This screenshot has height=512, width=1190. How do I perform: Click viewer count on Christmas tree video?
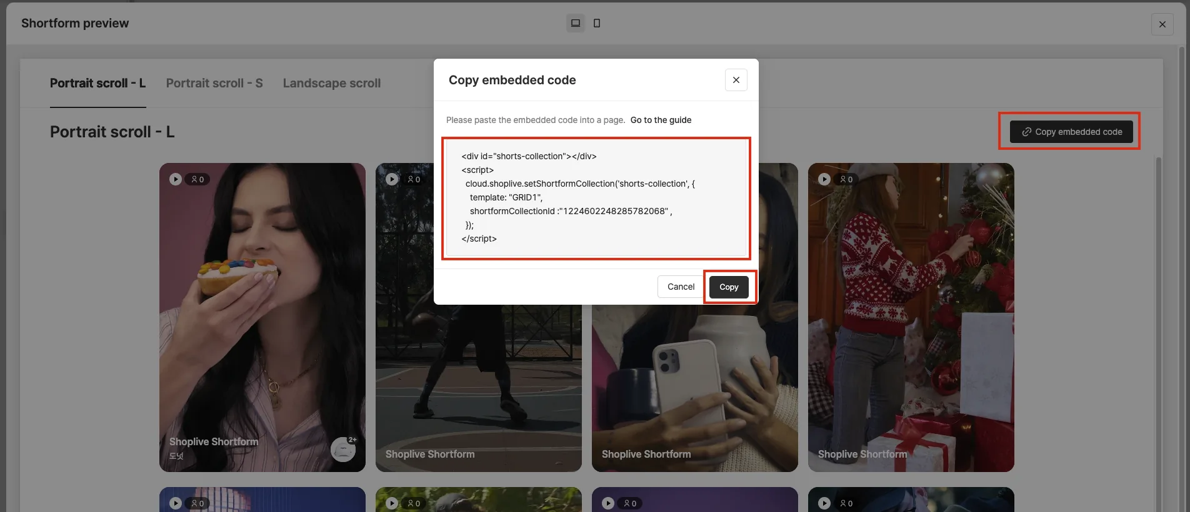(x=846, y=179)
